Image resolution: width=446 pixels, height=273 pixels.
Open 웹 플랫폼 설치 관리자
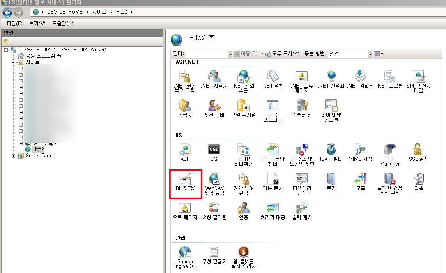click(x=244, y=257)
